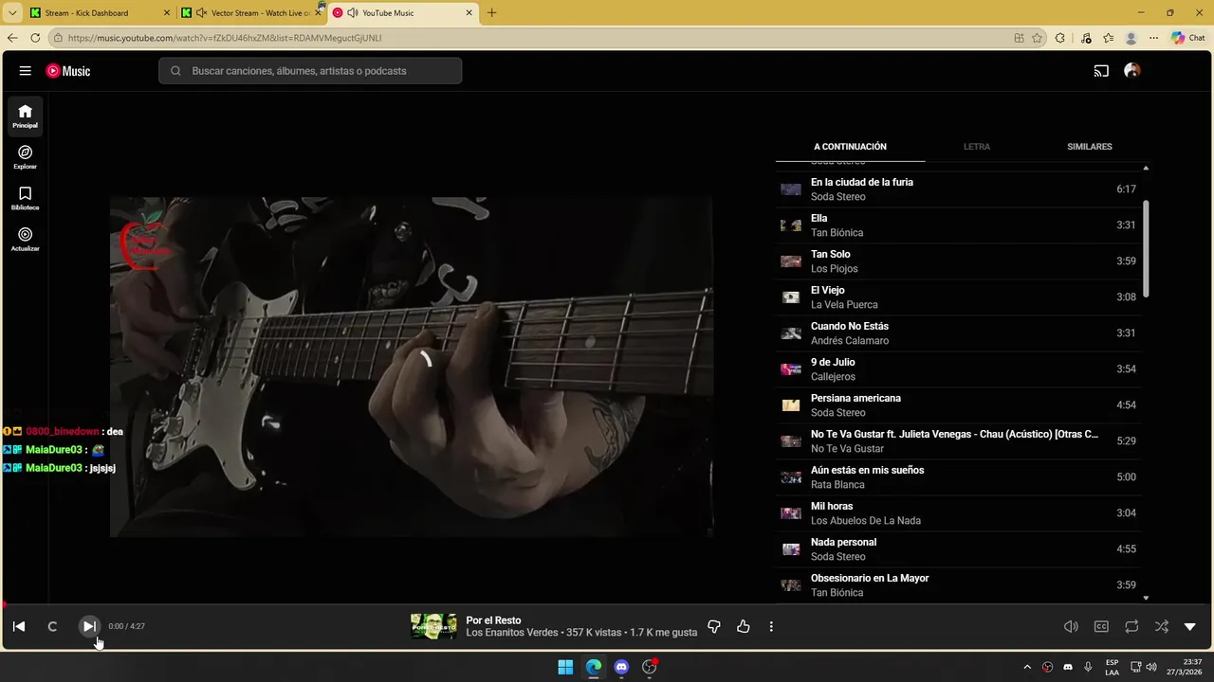Open a new browser tab
1214x682 pixels.
pyautogui.click(x=491, y=13)
